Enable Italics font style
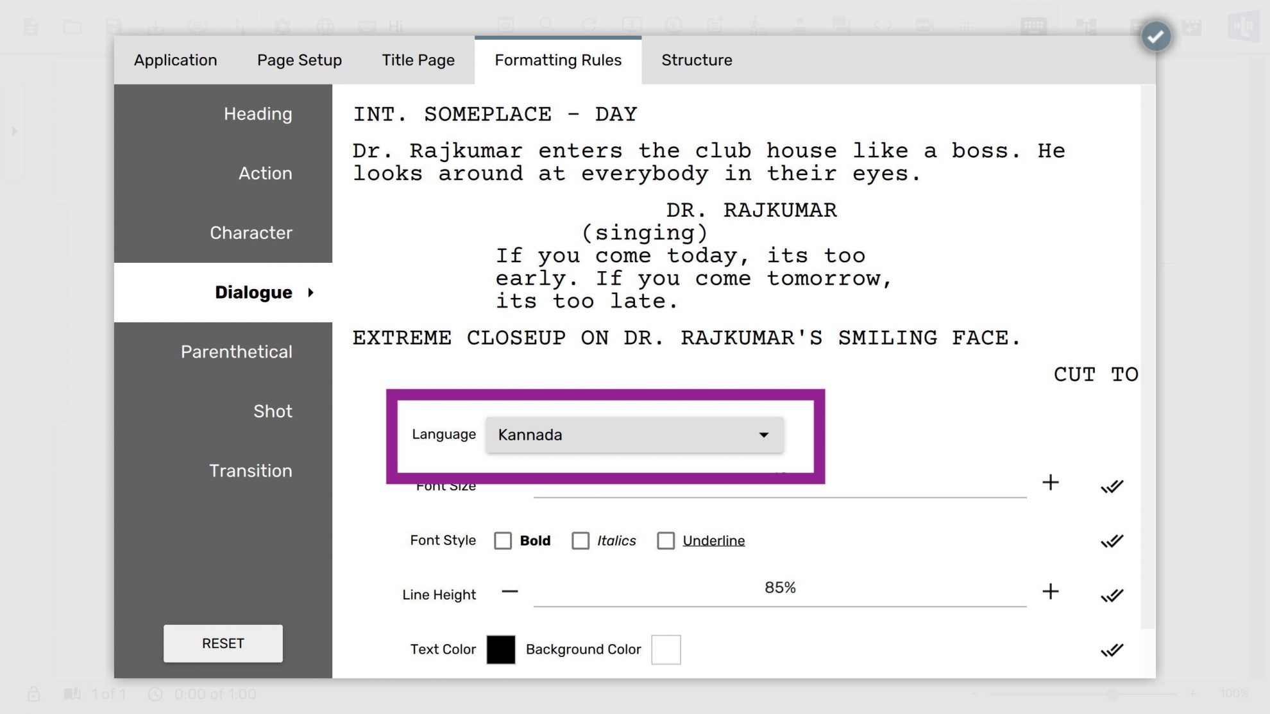Image resolution: width=1270 pixels, height=714 pixels. (580, 540)
